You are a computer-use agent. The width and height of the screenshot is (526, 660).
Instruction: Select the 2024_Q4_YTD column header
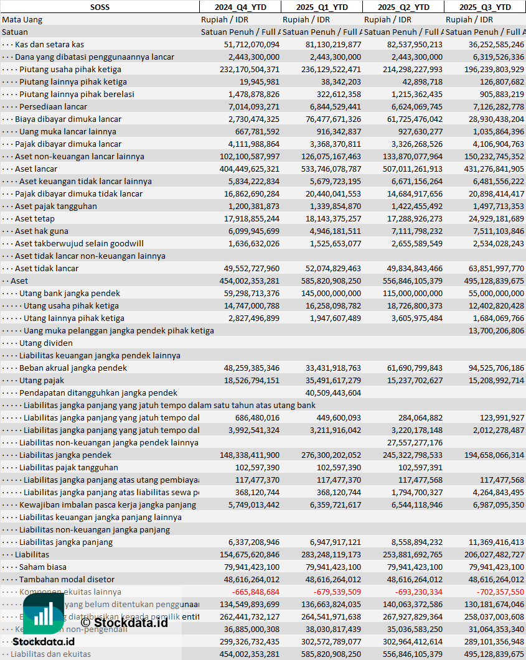click(240, 7)
